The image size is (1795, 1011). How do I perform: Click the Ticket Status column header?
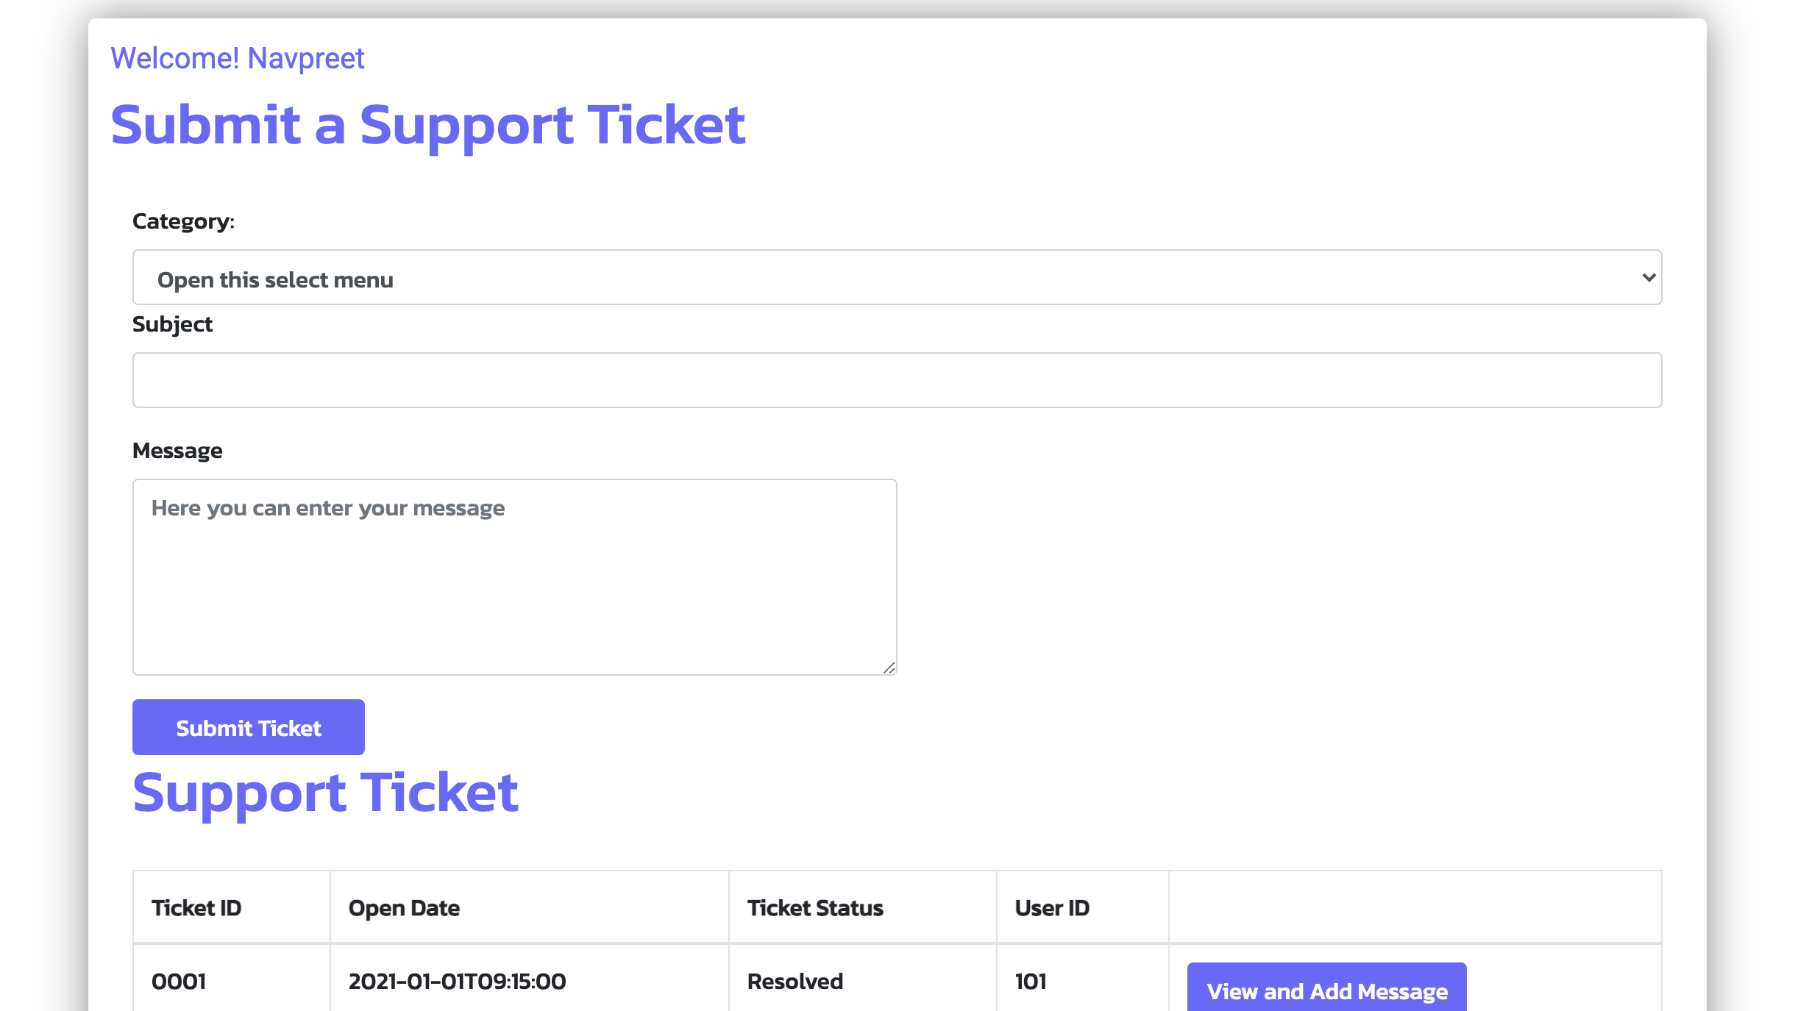(x=814, y=907)
